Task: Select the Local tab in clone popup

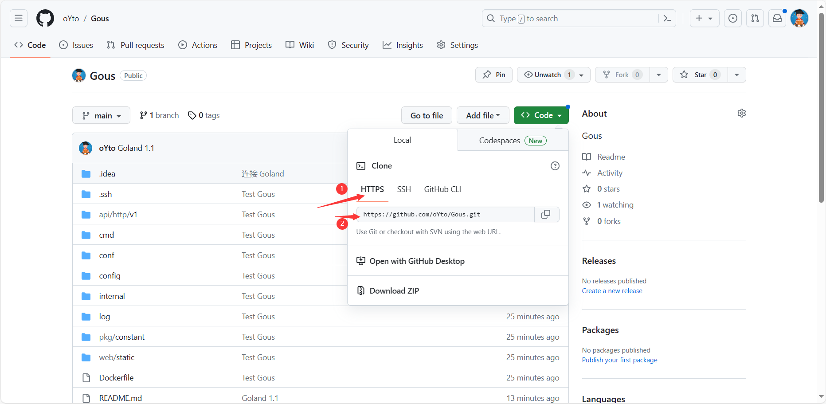Action: 402,140
